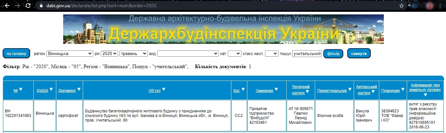Click the sort arrow next to Підрядник
446x133 pixels.
403,89
